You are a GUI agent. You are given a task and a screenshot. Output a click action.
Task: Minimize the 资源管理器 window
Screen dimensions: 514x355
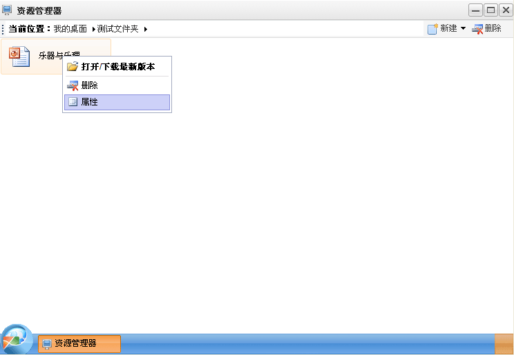(475, 10)
